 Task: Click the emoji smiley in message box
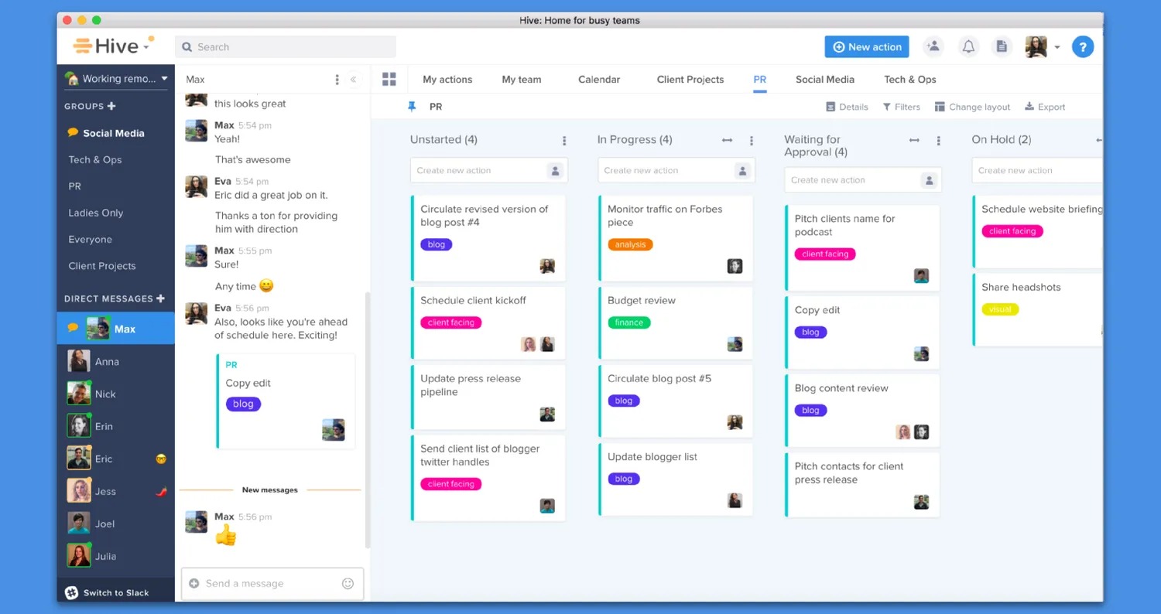tap(348, 584)
